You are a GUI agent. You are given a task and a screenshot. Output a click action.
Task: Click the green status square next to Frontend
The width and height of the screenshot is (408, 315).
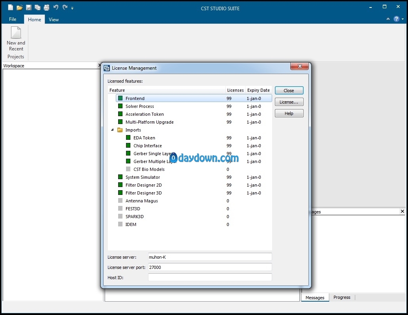(x=120, y=98)
